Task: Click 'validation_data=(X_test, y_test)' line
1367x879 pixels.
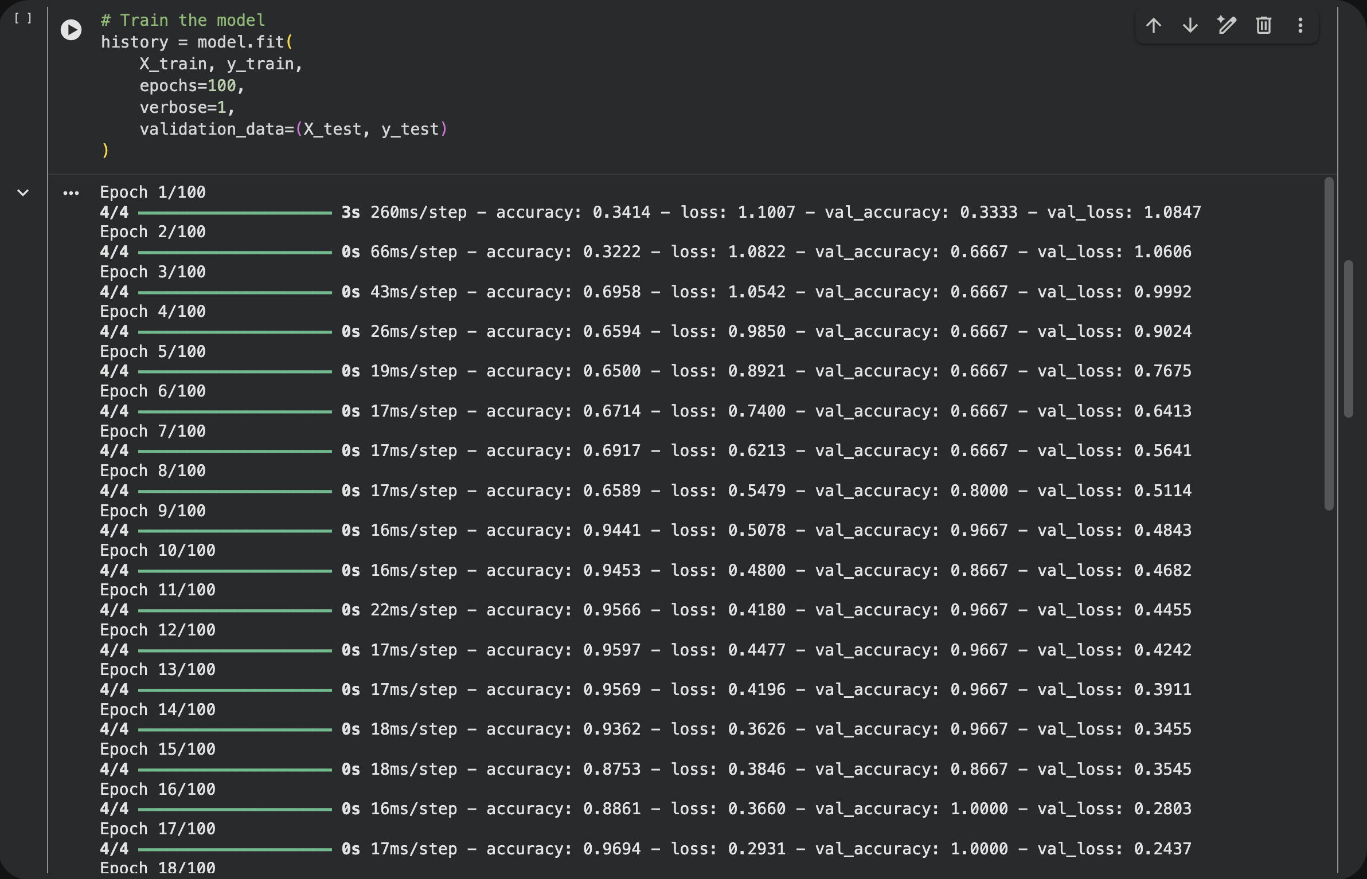Action: point(293,129)
